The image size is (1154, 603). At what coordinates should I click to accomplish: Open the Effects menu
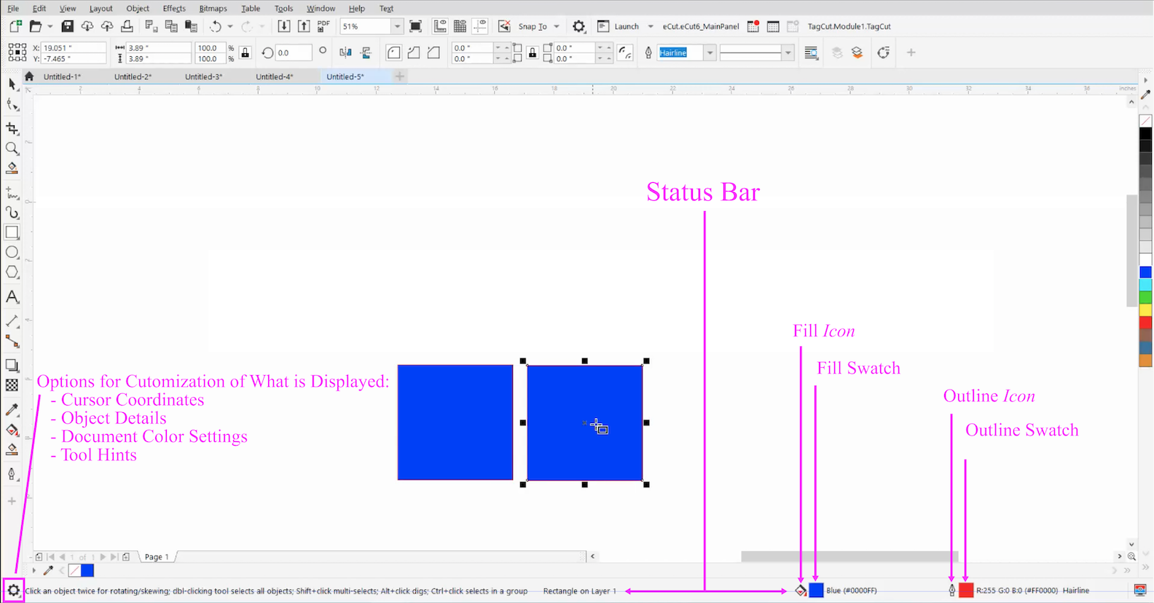[173, 8]
